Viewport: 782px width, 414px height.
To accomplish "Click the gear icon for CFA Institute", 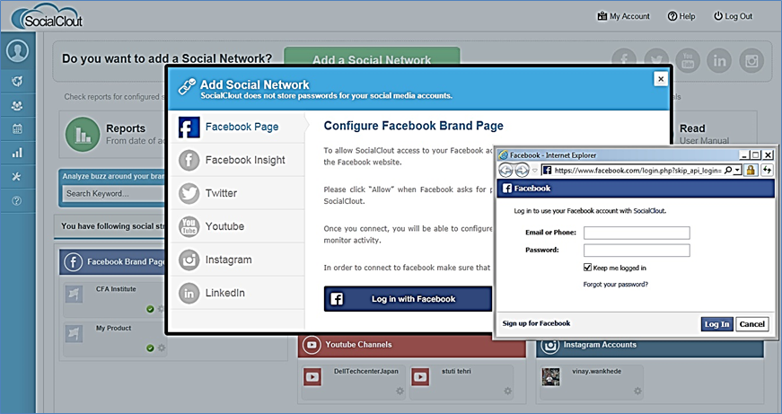I will [161, 309].
